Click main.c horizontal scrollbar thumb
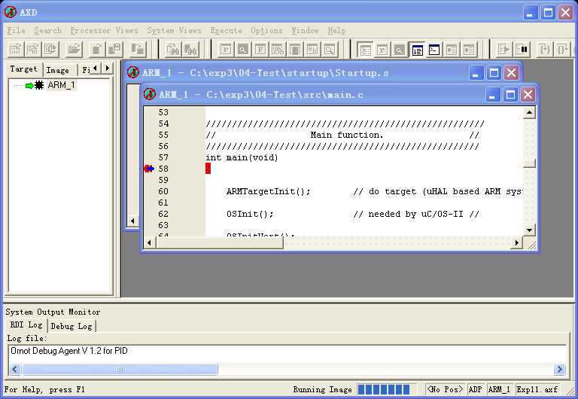The width and height of the screenshot is (578, 399). 219,242
